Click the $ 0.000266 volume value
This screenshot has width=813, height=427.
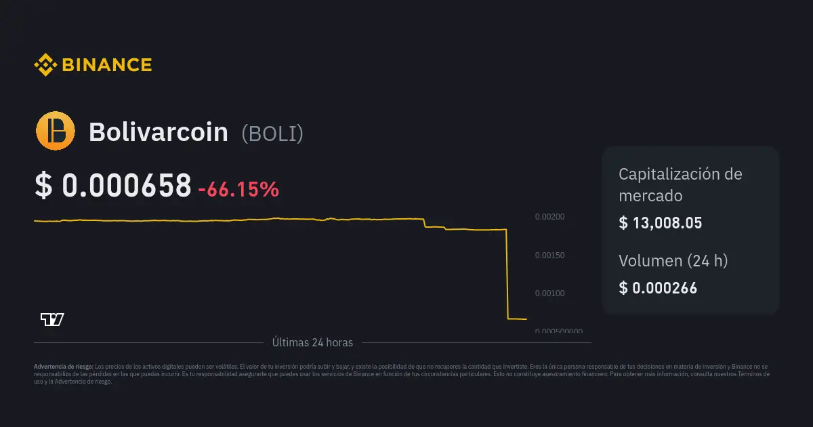pos(658,288)
